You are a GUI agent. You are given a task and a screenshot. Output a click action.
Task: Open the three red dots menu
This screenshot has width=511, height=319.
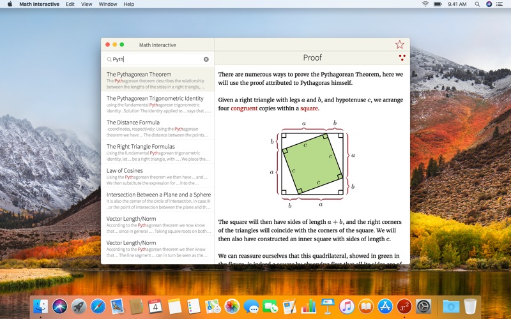tap(402, 57)
